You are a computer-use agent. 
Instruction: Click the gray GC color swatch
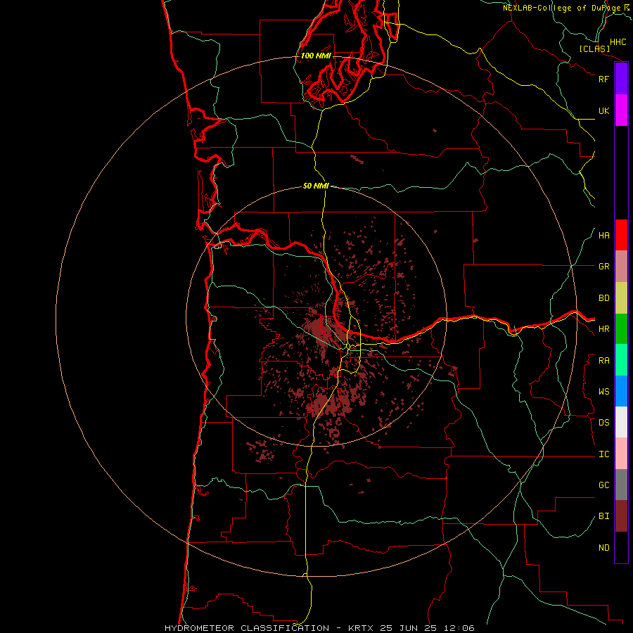tap(621, 485)
